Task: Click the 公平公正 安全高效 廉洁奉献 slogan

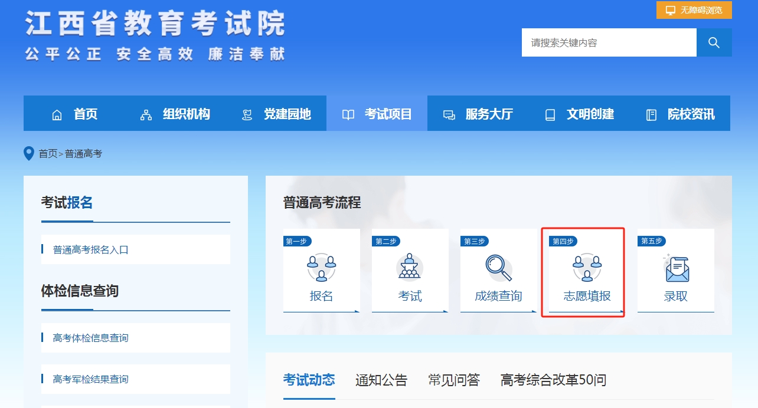Action: click(155, 54)
